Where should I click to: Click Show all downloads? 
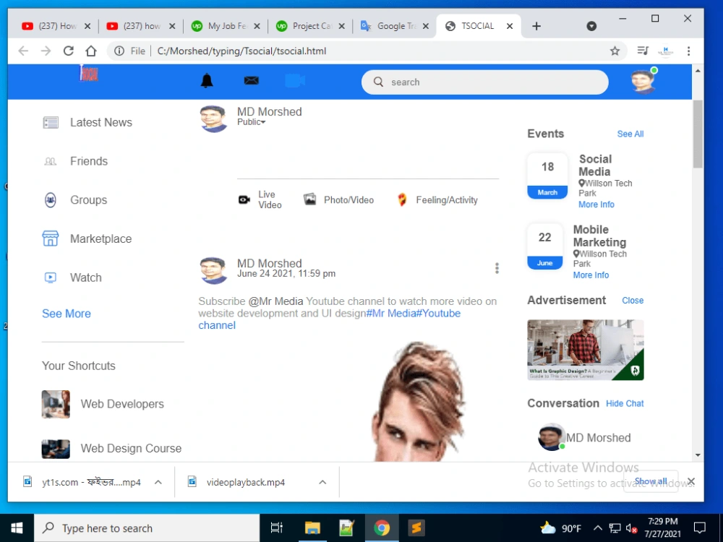(651, 481)
